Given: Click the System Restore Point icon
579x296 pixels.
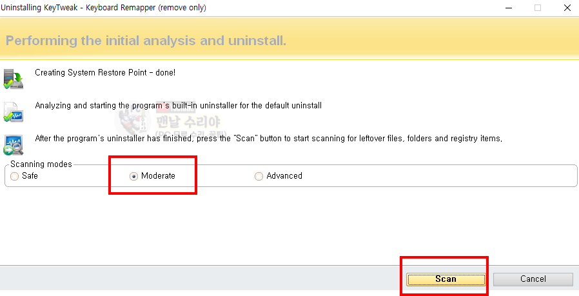Looking at the screenshot, I should (x=14, y=79).
